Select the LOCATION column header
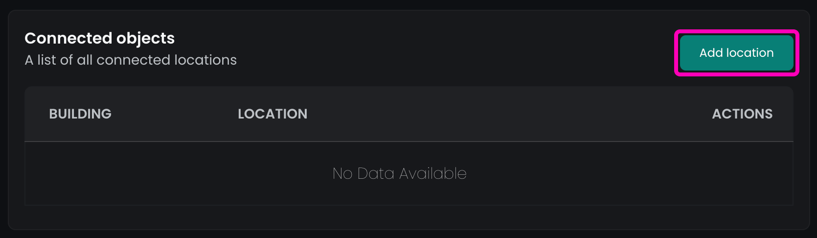 tap(272, 114)
